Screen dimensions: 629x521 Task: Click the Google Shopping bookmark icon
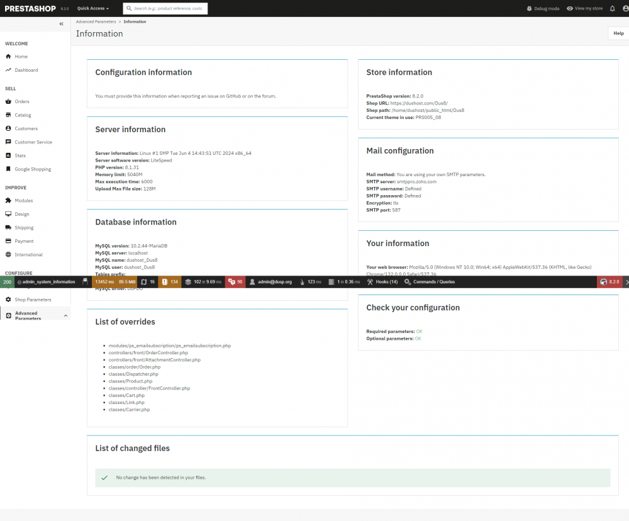8,169
